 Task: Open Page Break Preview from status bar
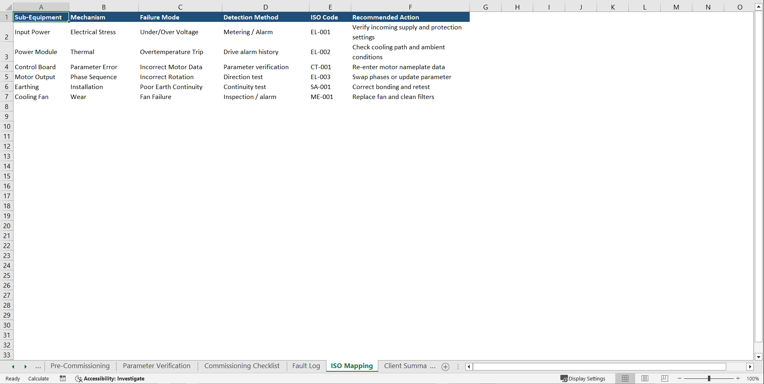(x=665, y=378)
